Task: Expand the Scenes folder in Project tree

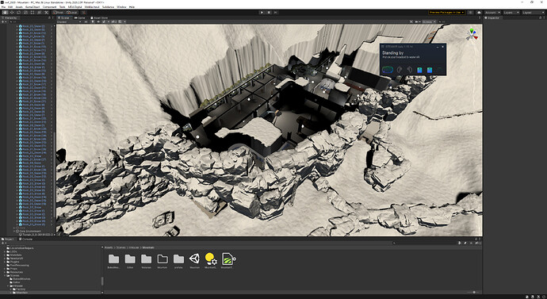Action: 6,275
